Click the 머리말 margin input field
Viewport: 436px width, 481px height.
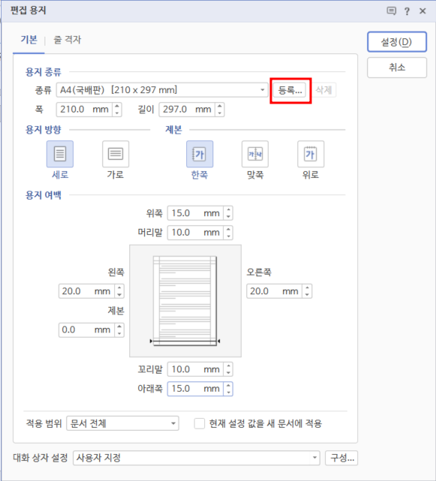196,233
